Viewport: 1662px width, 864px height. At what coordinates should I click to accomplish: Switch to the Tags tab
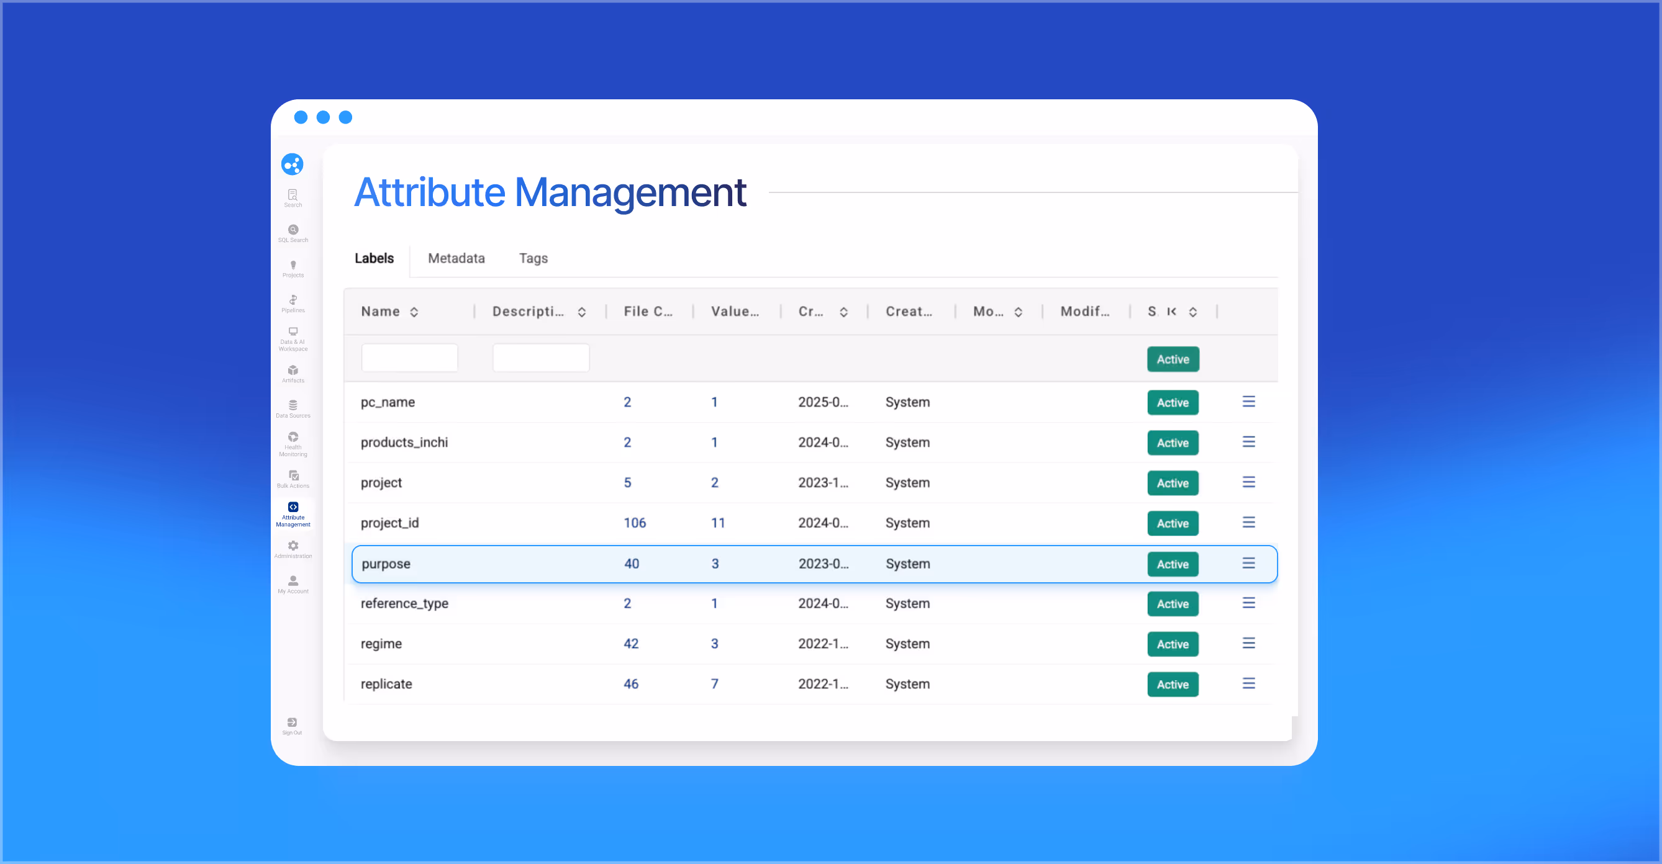pyautogui.click(x=533, y=259)
